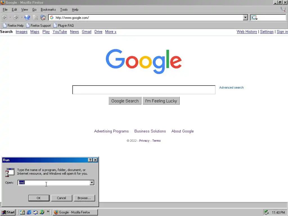Open the Forward history dropdown arrow
Image resolution: width=288 pixels, height=216 pixels.
click(x=22, y=18)
